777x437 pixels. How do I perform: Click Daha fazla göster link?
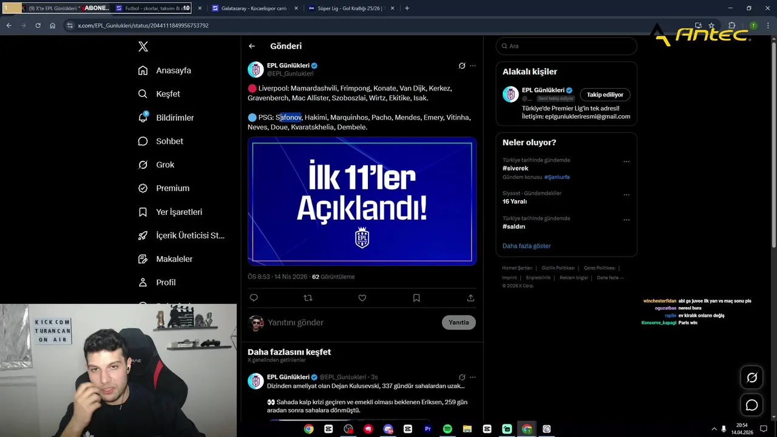point(526,246)
